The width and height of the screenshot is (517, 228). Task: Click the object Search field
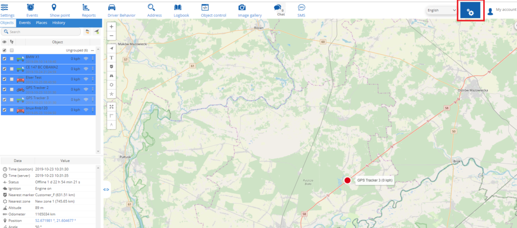41,31
